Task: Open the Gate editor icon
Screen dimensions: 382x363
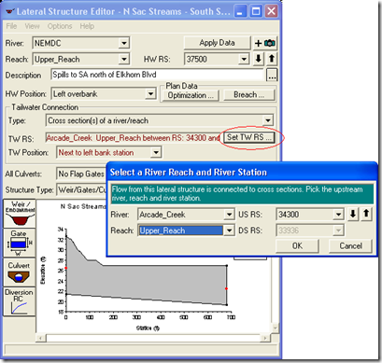Action: click(20, 243)
